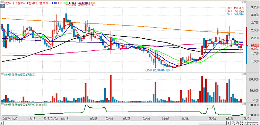Image resolution: width=260 pixels, height=125 pixels.
Task: Click the 0.00% change label
Action: 255,49
